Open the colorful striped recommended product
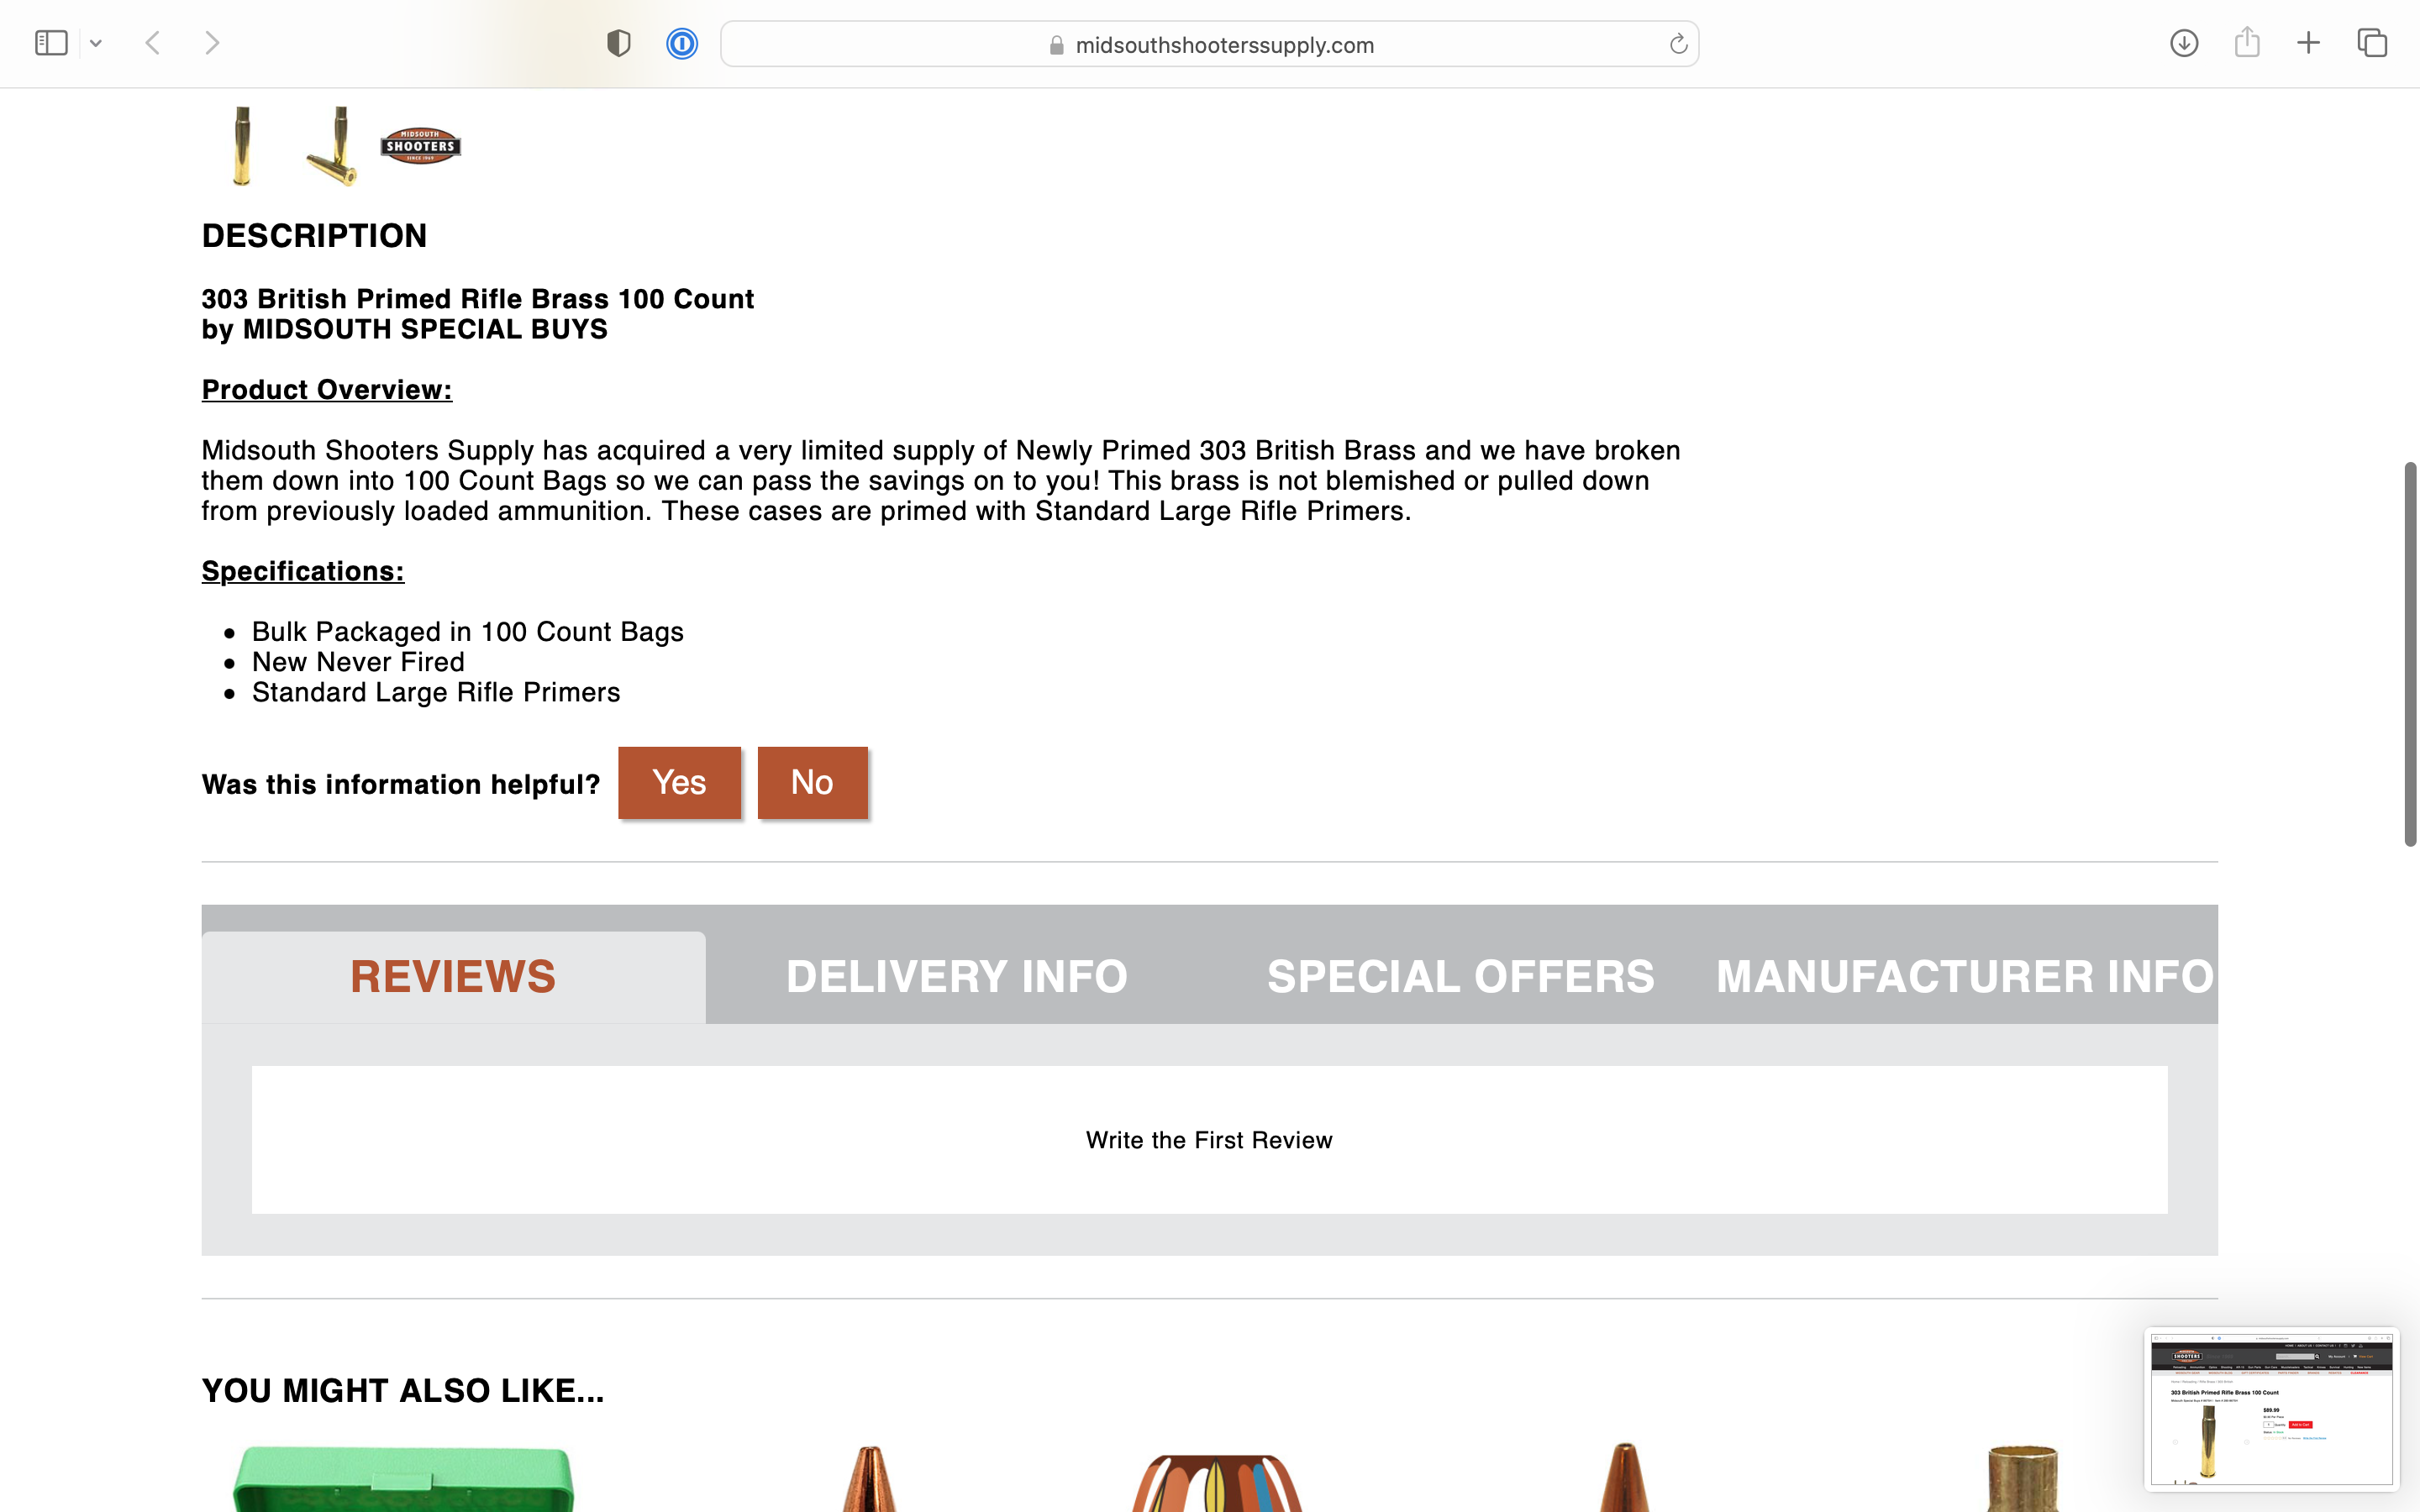 (1217, 1482)
